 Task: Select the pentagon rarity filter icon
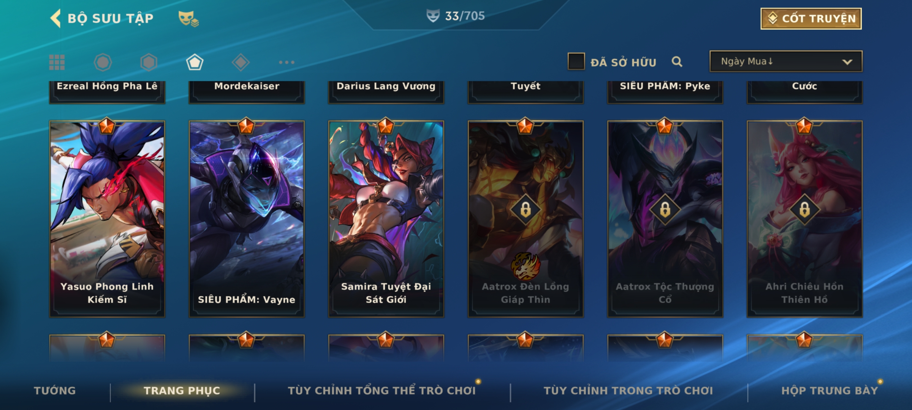pyautogui.click(x=195, y=62)
